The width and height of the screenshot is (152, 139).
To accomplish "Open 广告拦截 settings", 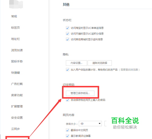I will coord(17,84).
